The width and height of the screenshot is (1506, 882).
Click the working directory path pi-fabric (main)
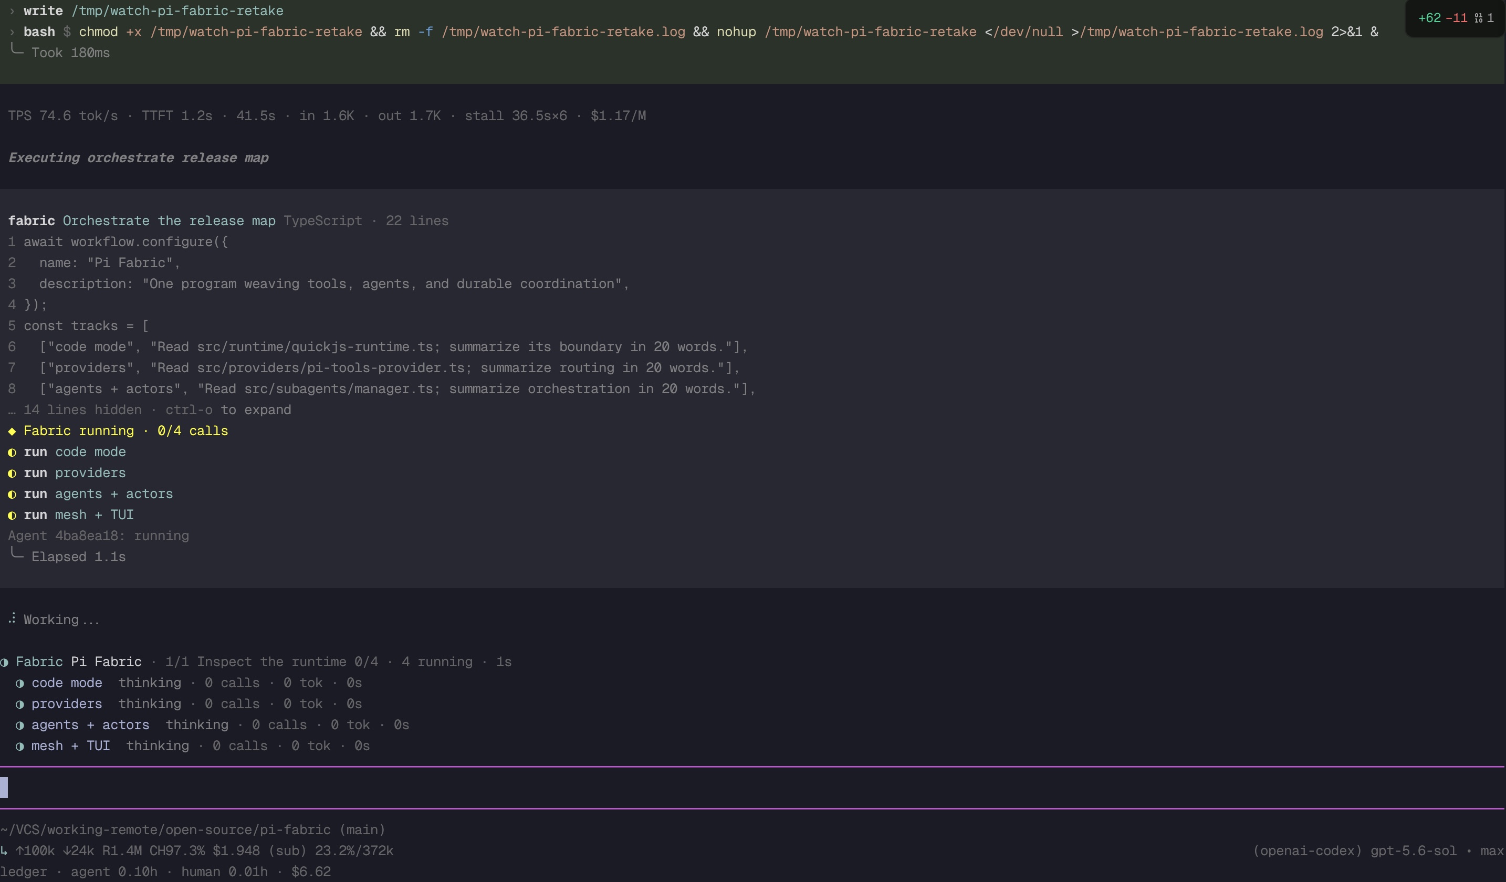click(192, 830)
